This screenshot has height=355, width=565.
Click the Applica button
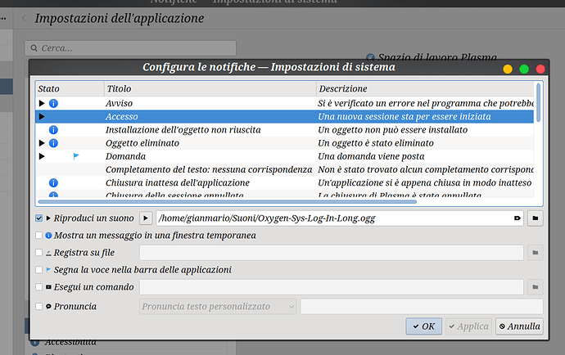point(468,326)
